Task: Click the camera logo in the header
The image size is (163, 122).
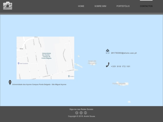Action: pos(8,6)
